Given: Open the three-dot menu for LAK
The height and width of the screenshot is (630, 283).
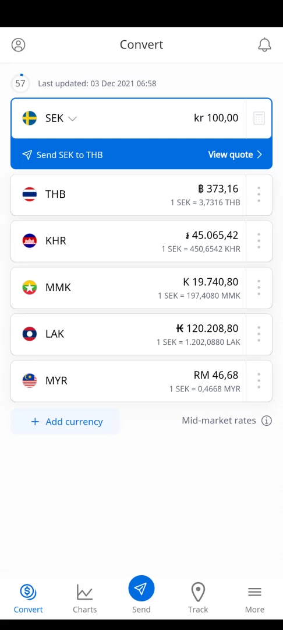Looking at the screenshot, I should tap(259, 334).
